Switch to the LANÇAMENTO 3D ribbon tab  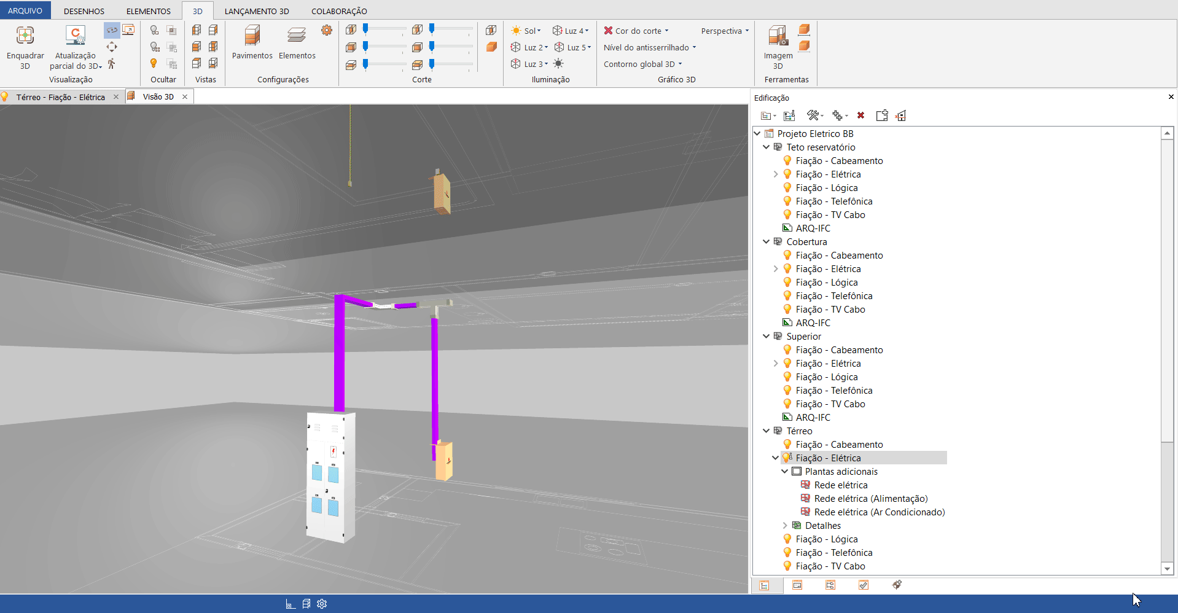tap(256, 11)
